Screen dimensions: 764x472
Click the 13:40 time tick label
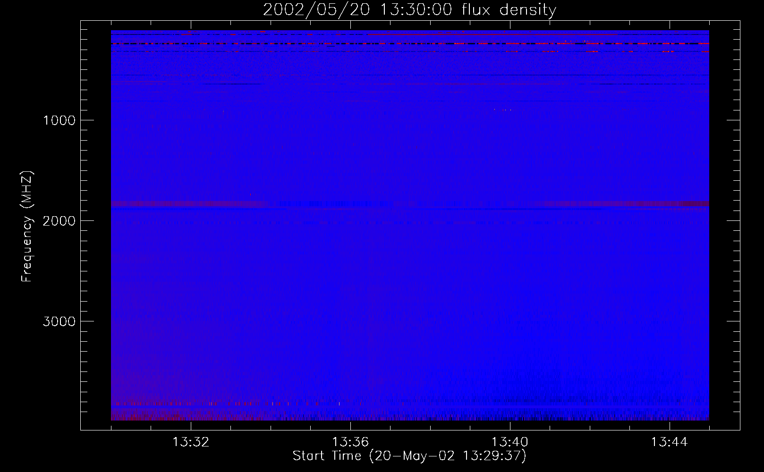pyautogui.click(x=510, y=442)
